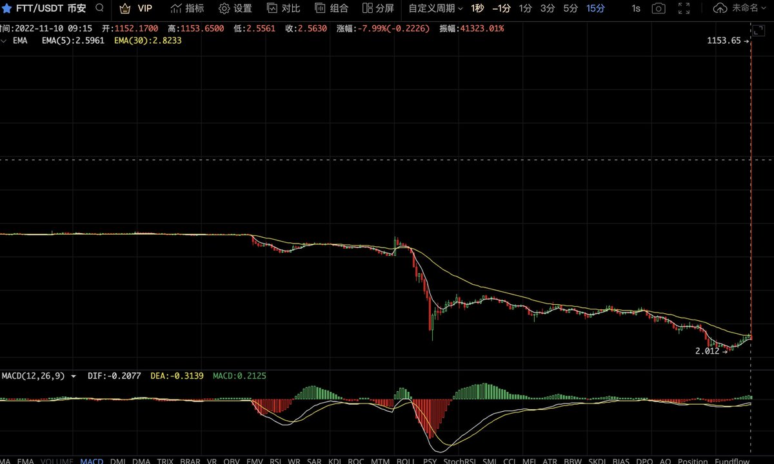
Task: Switch to the DMI indicator tab
Action: tap(118, 461)
